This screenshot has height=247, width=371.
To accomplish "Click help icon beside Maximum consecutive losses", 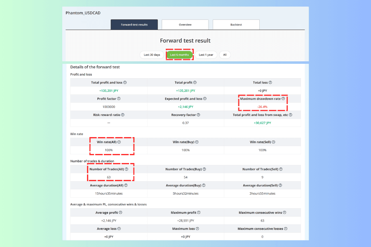I will (x=286, y=228).
